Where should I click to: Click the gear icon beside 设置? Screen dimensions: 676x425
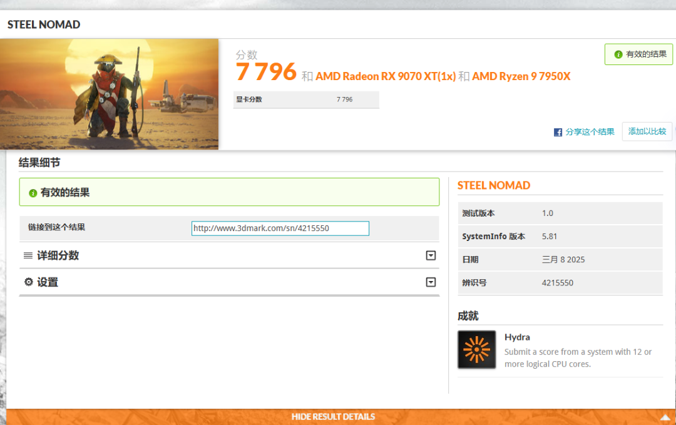[28, 282]
